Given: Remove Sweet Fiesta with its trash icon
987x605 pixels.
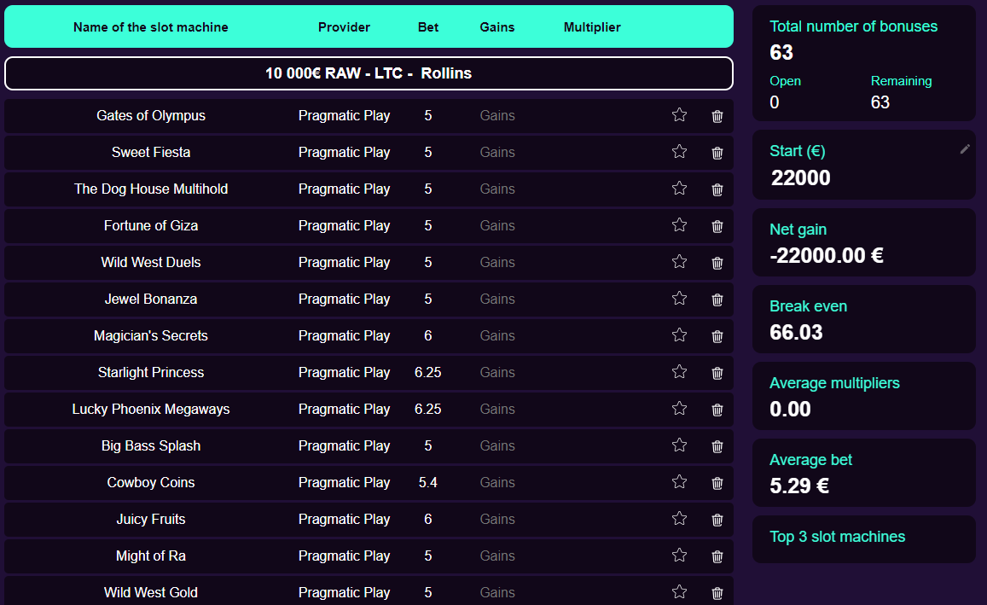Looking at the screenshot, I should pos(717,153).
